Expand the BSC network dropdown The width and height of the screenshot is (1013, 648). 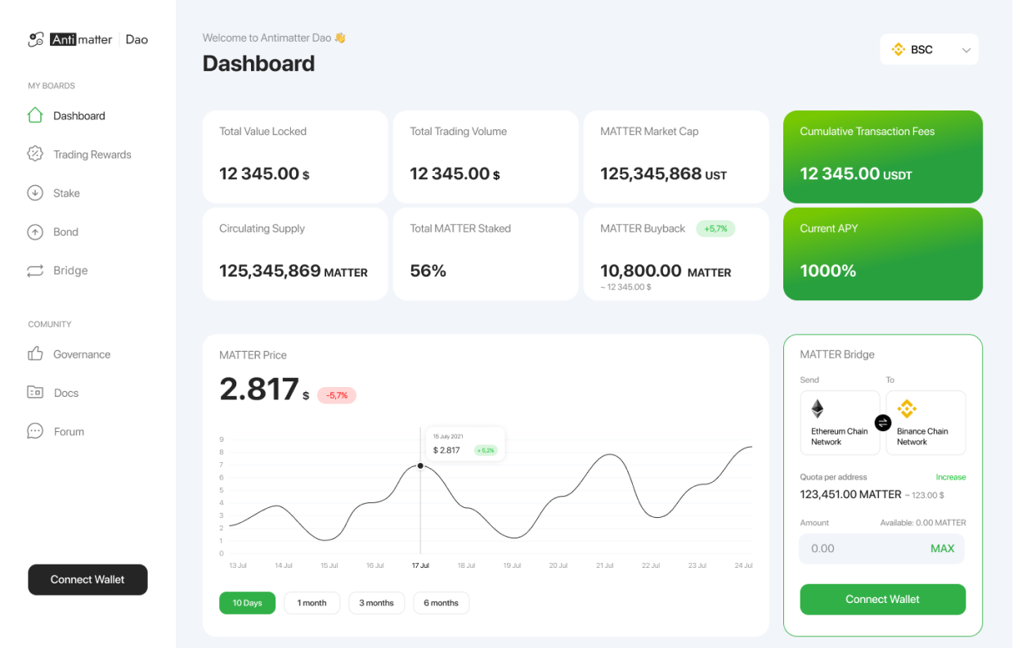point(930,50)
